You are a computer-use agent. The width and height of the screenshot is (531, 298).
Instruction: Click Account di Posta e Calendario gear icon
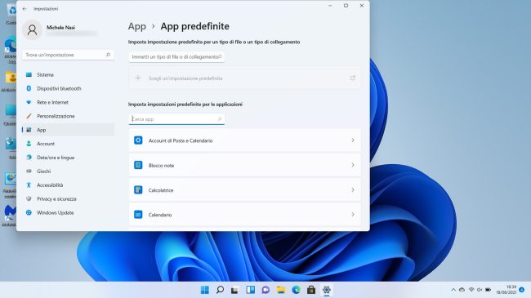[138, 140]
